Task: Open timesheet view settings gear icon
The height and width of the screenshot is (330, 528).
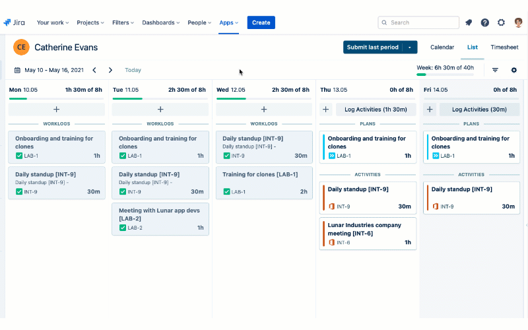Action: [514, 70]
